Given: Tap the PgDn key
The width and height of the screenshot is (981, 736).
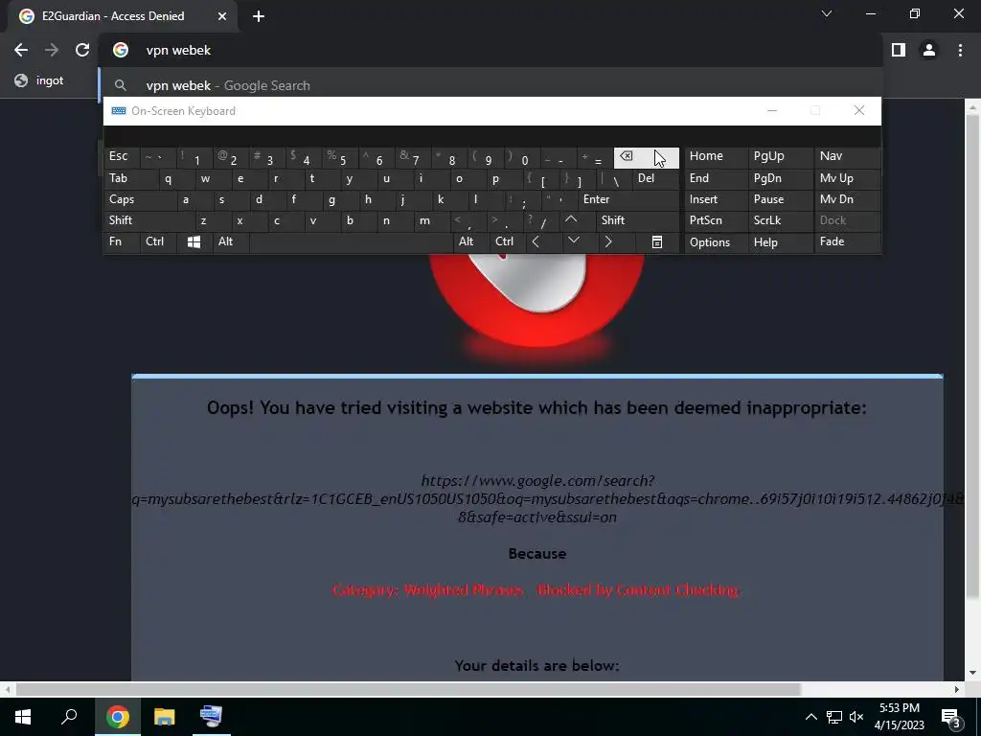Looking at the screenshot, I should pos(780,179).
